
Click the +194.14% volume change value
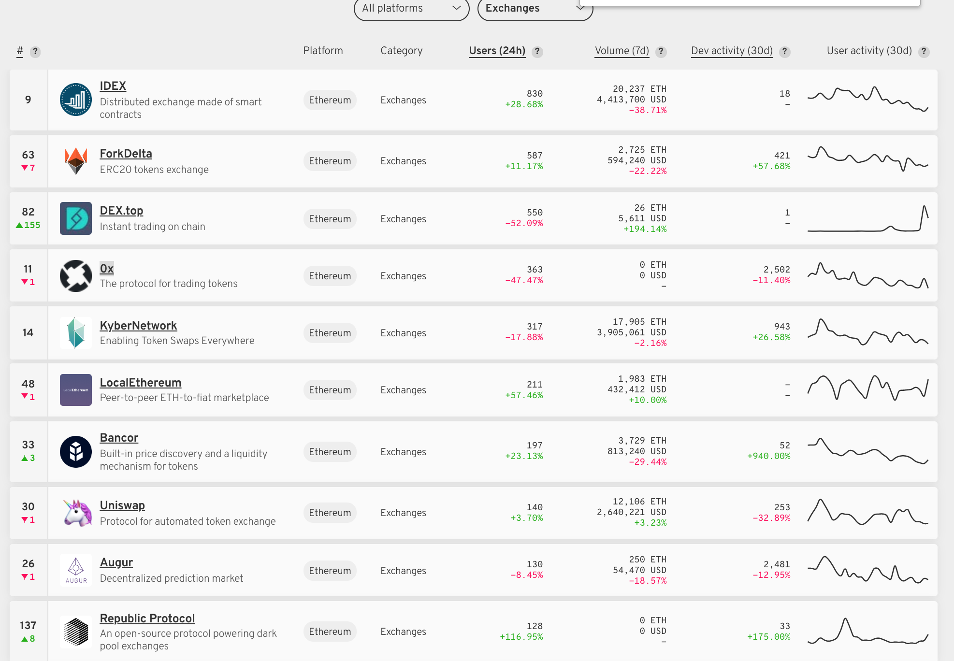pos(645,229)
